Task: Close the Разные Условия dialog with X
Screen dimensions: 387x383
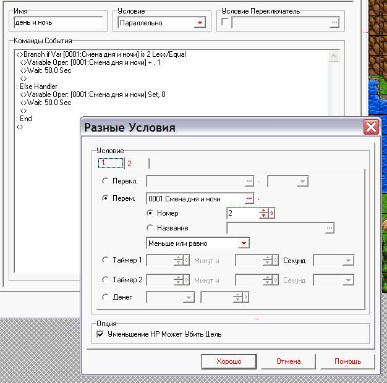Action: [370, 127]
